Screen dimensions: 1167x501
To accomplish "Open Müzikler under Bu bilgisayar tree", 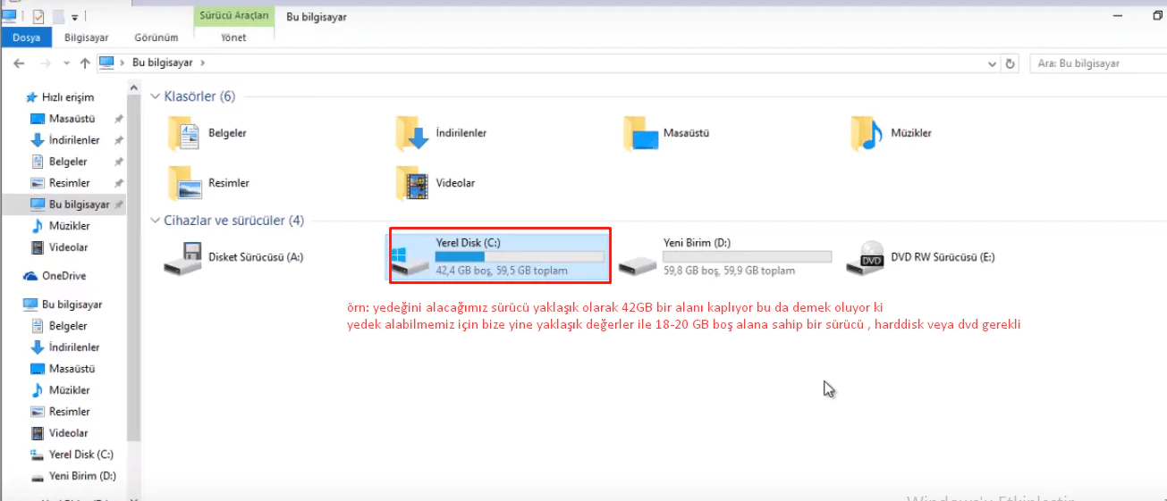I will tap(60, 390).
